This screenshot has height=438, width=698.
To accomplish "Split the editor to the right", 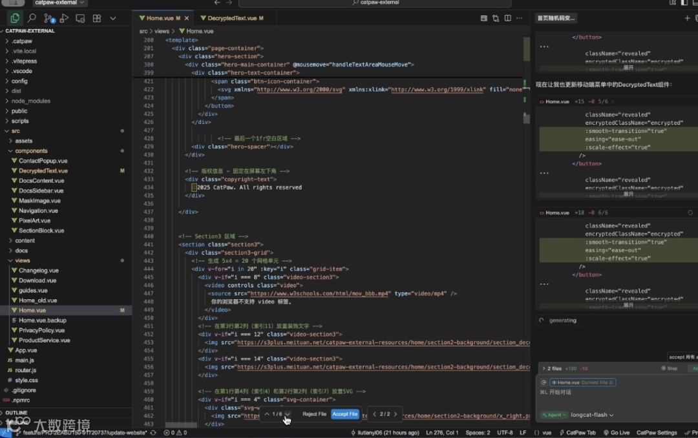I will pos(508,18).
